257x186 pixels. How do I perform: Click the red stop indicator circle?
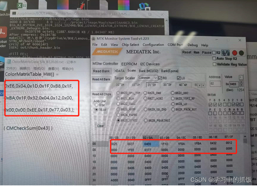[x=235, y=53]
